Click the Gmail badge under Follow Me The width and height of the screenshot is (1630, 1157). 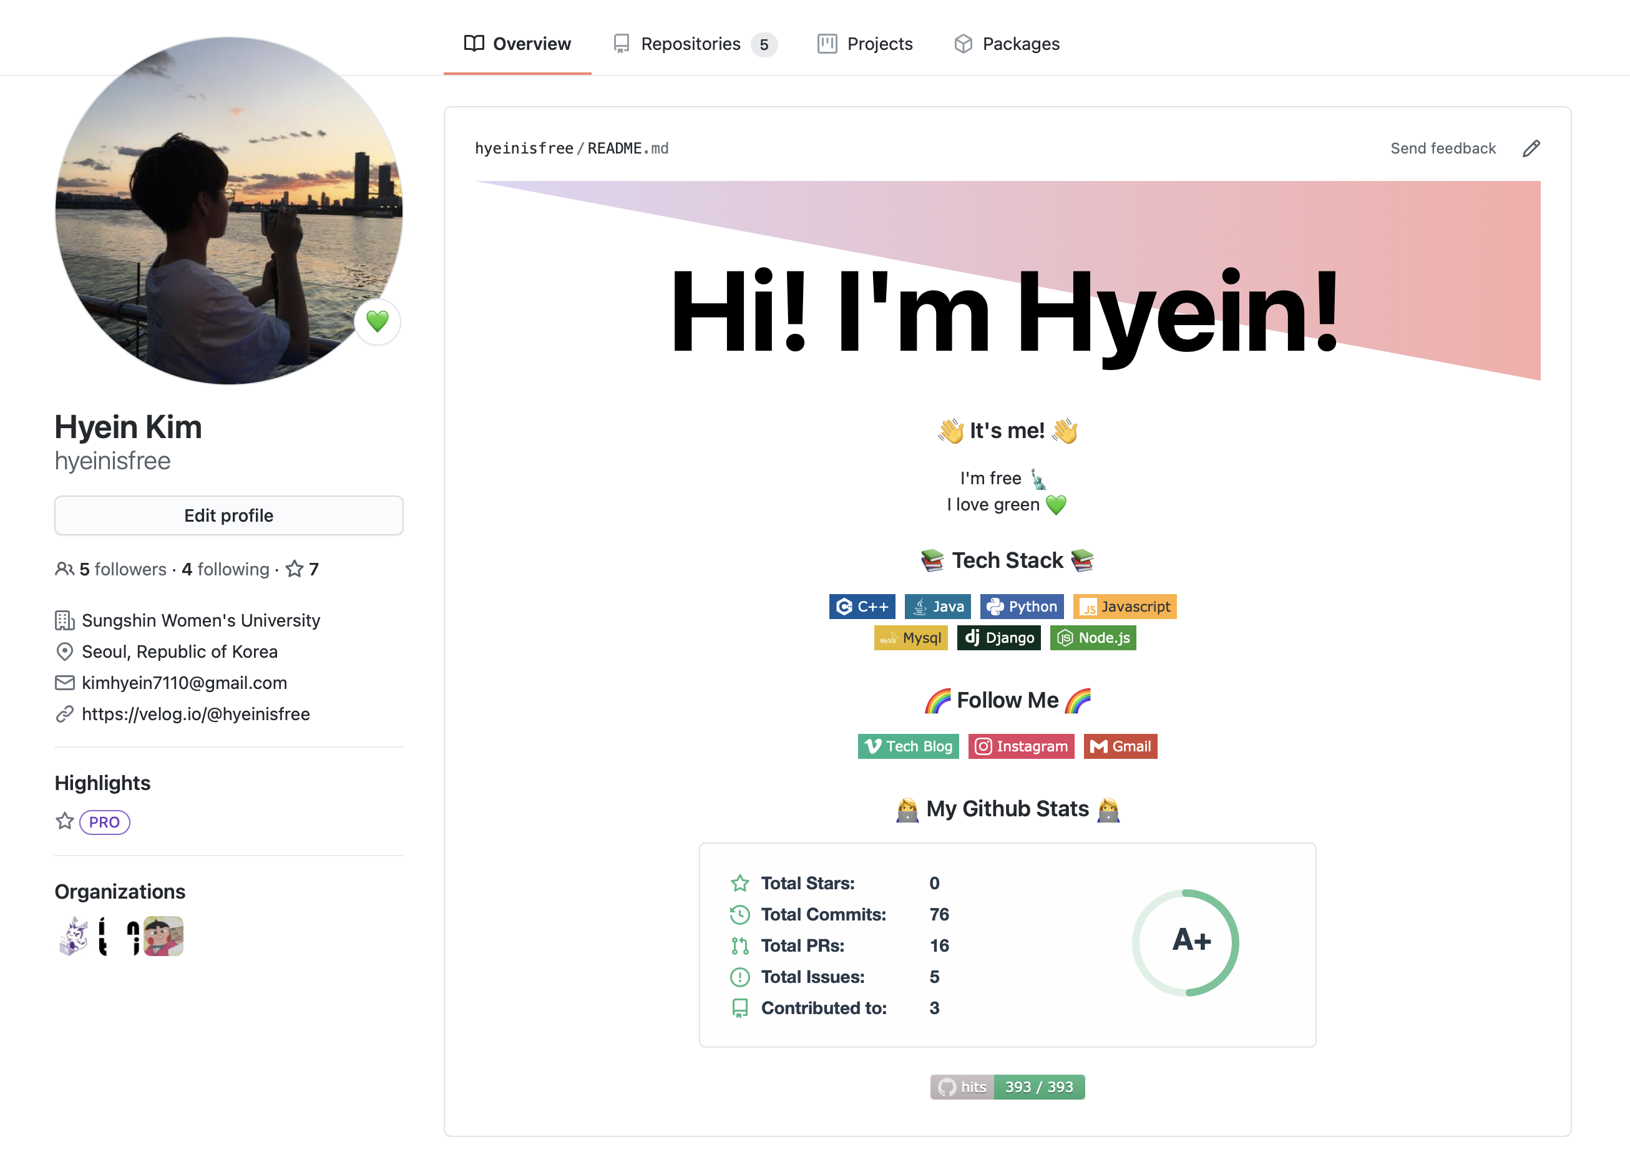pyautogui.click(x=1120, y=746)
